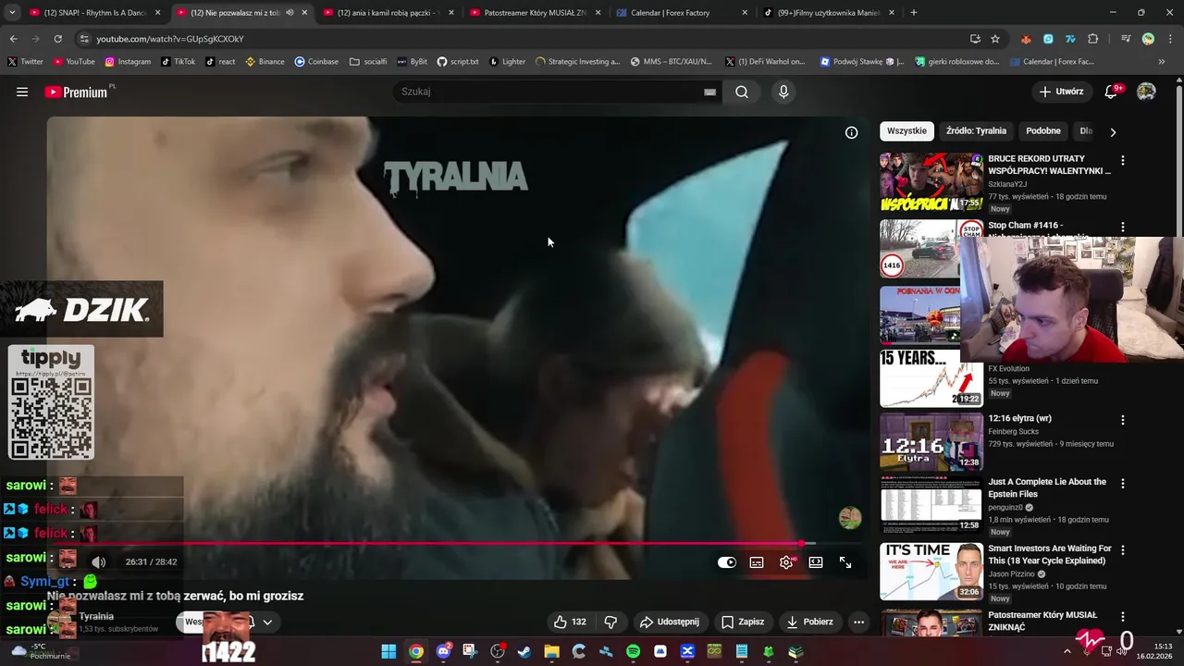1184x666 pixels.
Task: Open options for Just A Complete Lie video
Action: tap(1123, 483)
